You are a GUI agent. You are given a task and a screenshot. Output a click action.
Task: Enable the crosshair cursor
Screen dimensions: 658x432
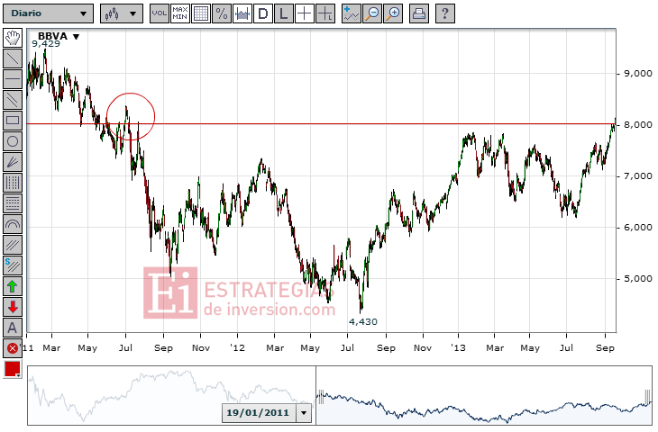pos(305,13)
